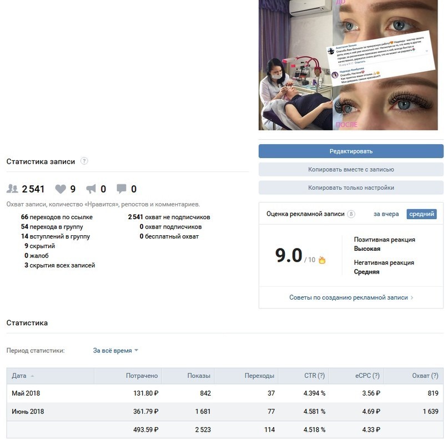
Task: Click the speech bubble comments icon
Action: [x=122, y=189]
